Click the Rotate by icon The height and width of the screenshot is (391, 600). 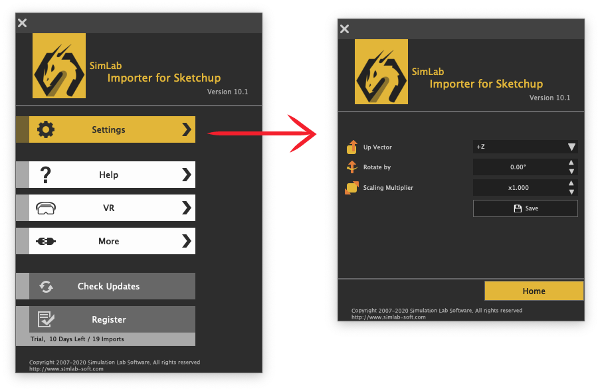tap(352, 167)
